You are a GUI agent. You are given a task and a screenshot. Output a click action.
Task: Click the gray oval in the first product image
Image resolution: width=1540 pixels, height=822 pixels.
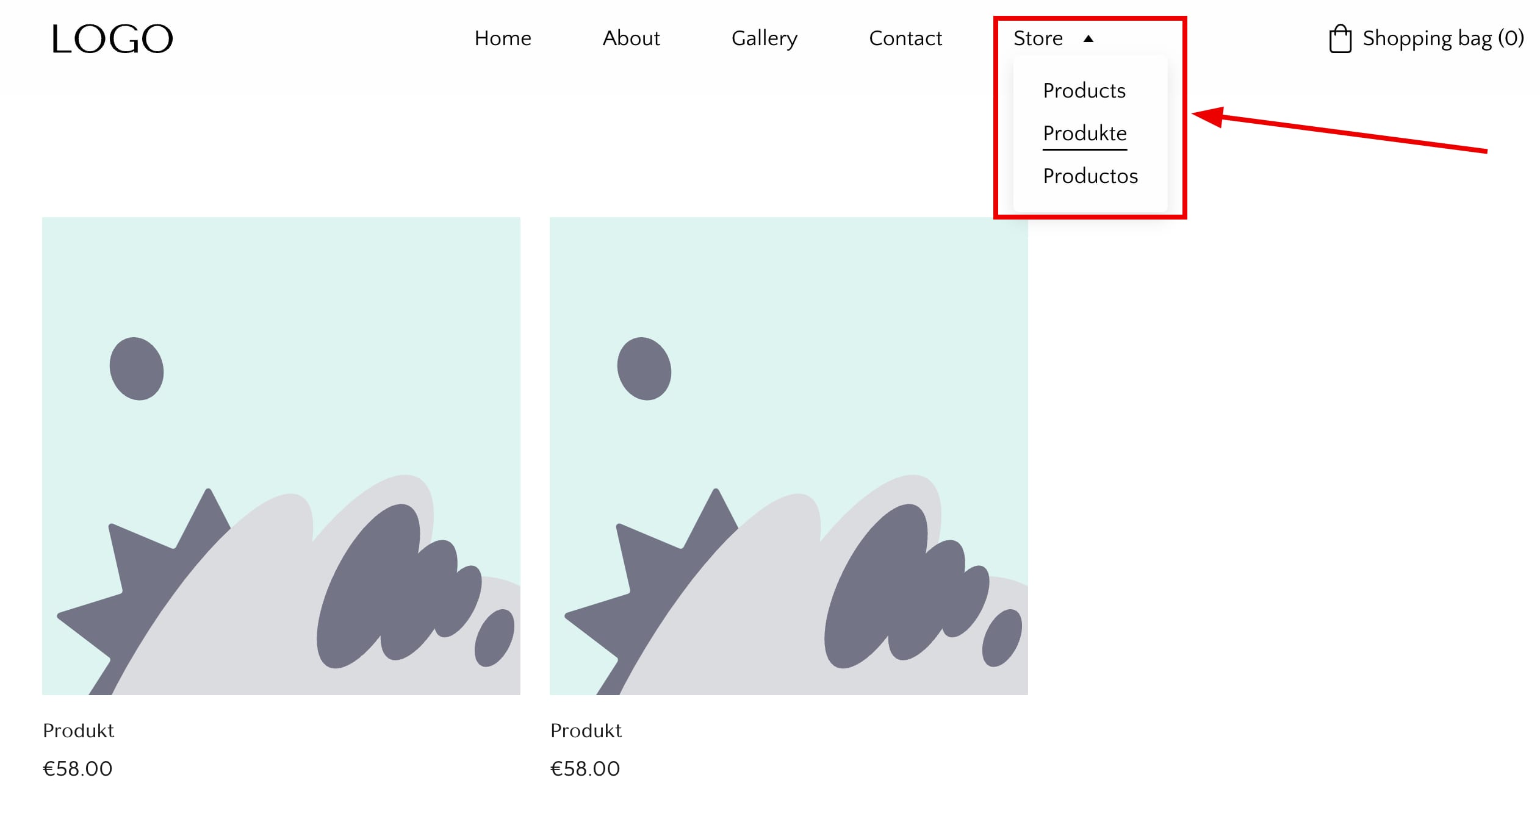137,368
